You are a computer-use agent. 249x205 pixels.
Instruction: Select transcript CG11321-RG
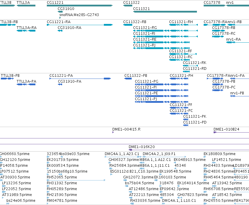[166, 31]
